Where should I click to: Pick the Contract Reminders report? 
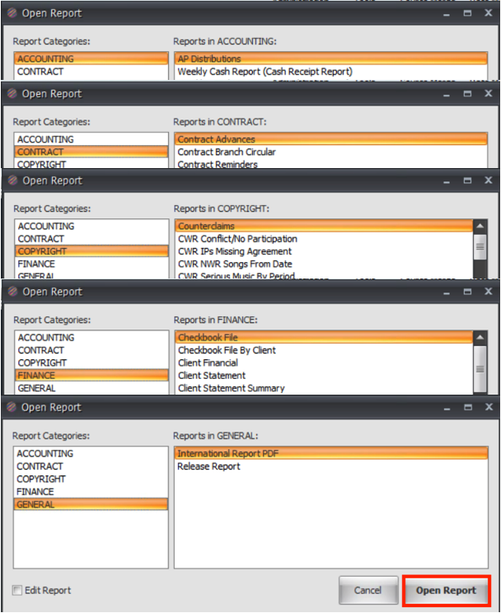(x=218, y=165)
